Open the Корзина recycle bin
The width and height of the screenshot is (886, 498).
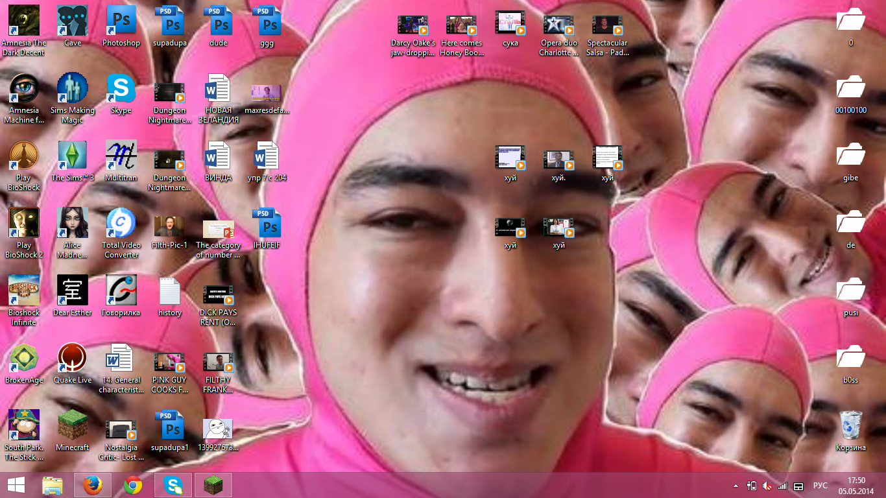tap(850, 425)
